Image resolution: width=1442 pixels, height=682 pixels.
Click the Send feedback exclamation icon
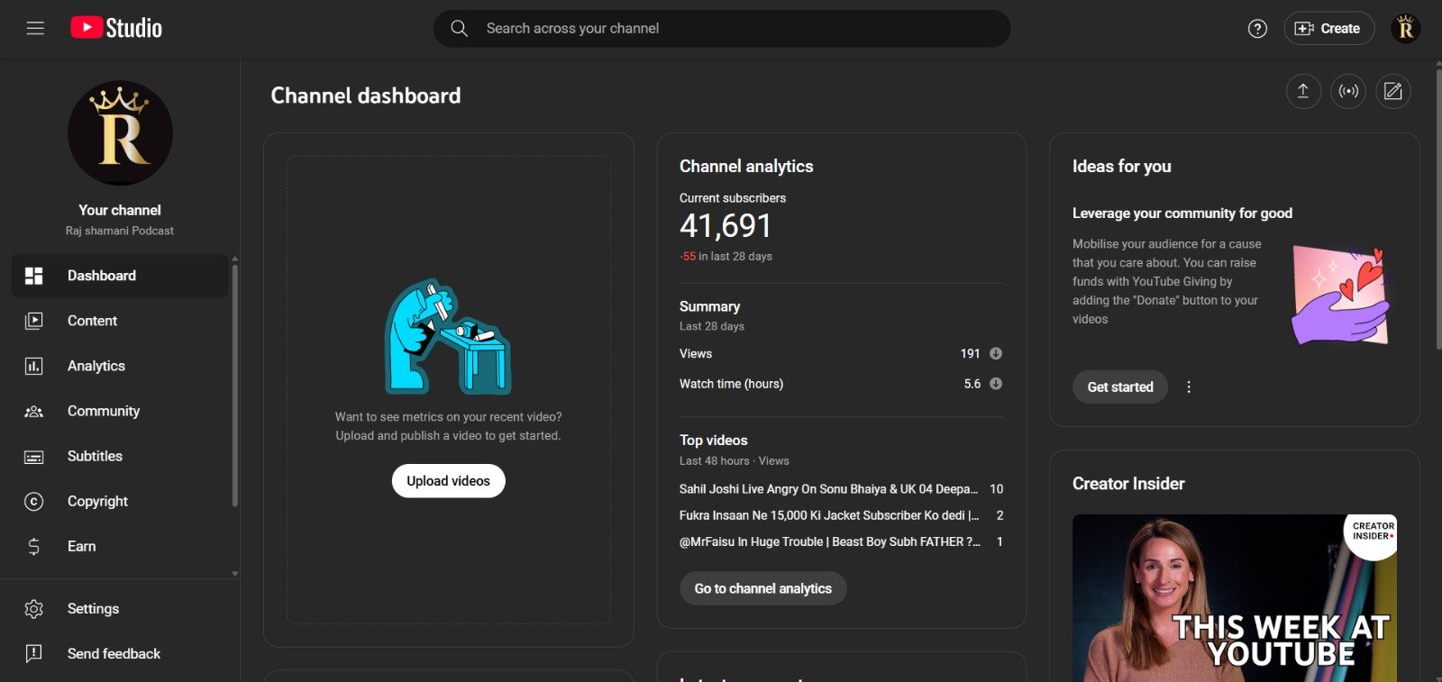[34, 654]
